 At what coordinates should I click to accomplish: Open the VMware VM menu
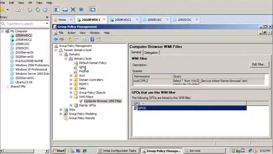tap(30, 3)
